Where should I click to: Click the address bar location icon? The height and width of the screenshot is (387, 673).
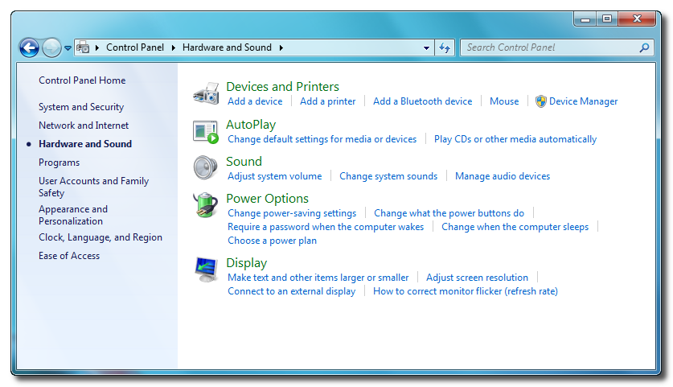[83, 47]
